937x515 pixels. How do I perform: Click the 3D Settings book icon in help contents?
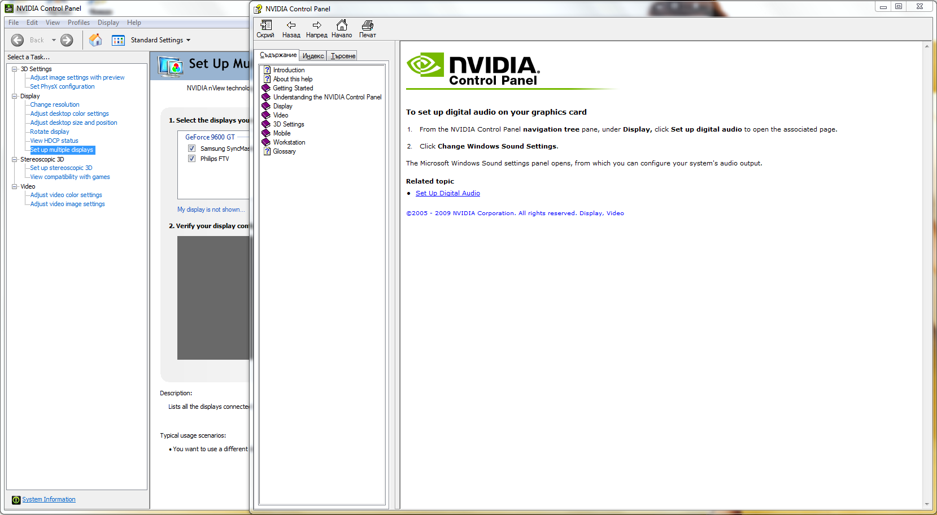(266, 124)
